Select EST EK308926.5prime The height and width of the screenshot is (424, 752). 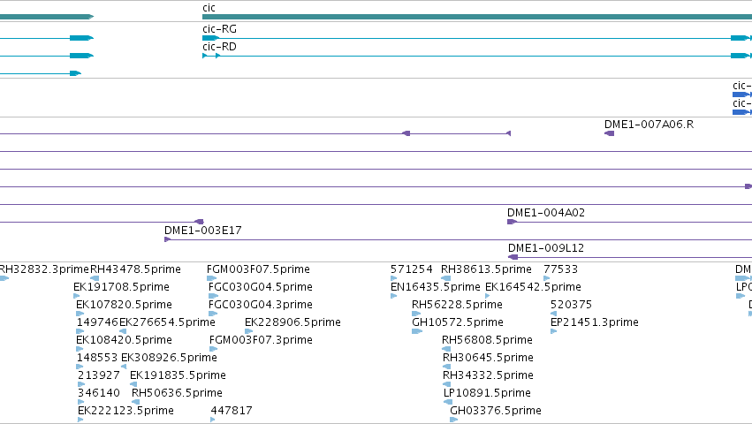[169, 358]
